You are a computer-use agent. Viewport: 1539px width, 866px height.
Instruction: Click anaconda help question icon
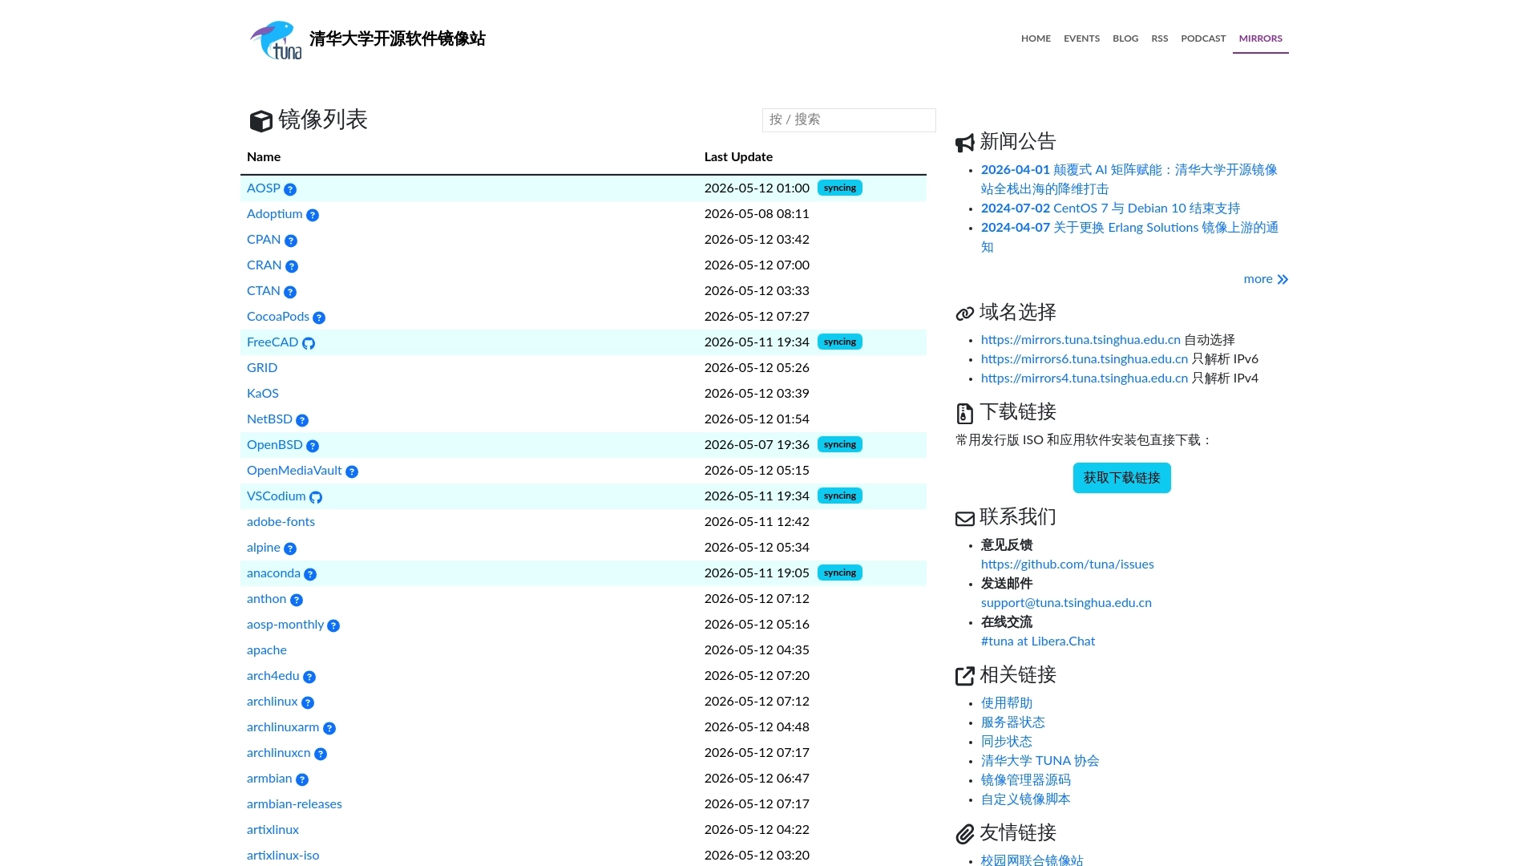click(310, 574)
